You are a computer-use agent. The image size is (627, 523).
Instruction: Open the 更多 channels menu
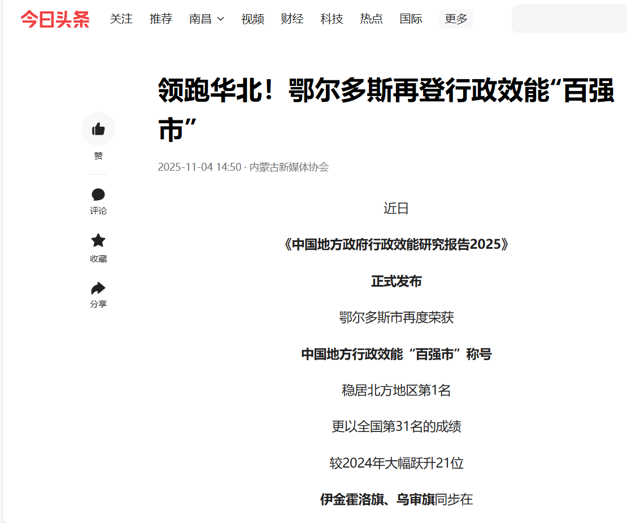[456, 19]
